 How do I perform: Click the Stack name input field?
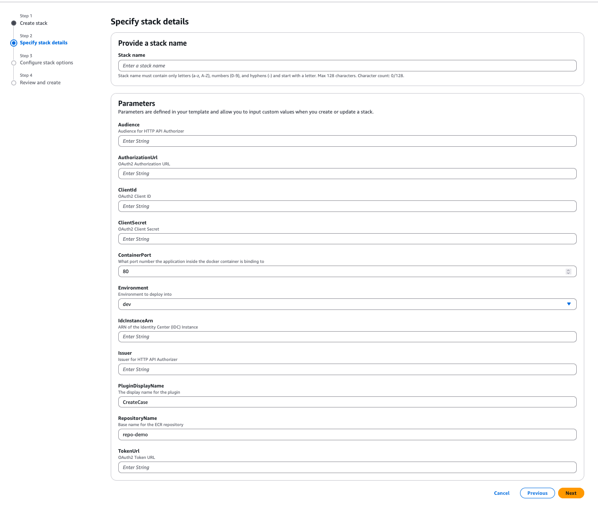pos(347,65)
